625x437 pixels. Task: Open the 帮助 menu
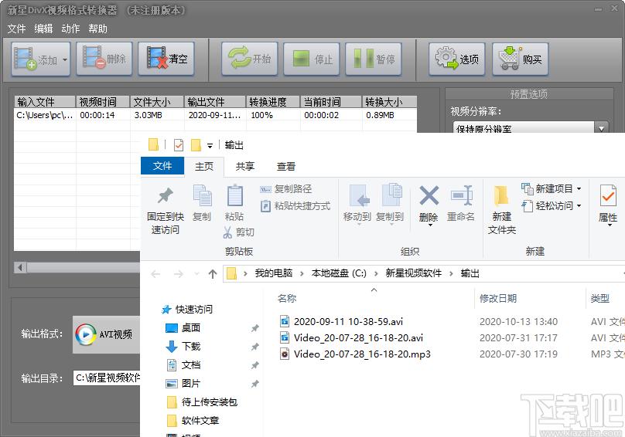pyautogui.click(x=97, y=29)
